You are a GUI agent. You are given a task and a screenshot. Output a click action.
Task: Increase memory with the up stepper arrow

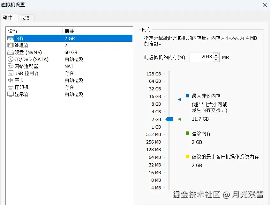[216, 55]
